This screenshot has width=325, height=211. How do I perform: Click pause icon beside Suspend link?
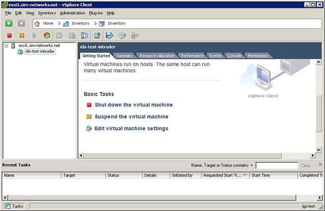pos(89,117)
